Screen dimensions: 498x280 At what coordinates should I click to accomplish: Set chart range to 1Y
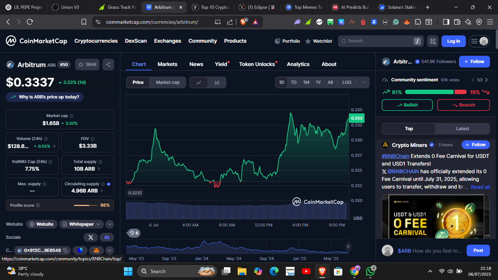(318, 82)
